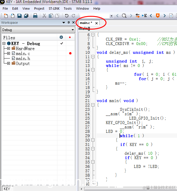Image resolution: width=177 pixels, height=191 pixels.
Task: Click the editor horizontal scrollbar left arrow
Action: point(81,189)
